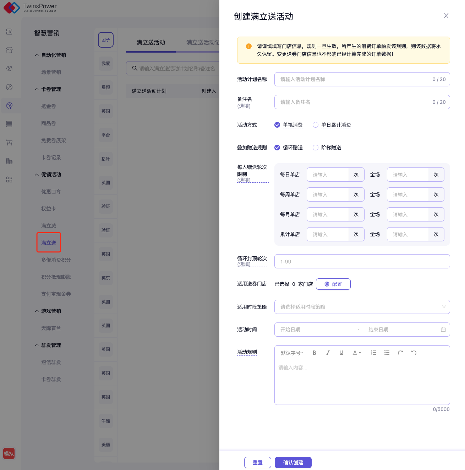Click the redo arrow in editor toolbar

tap(400, 353)
